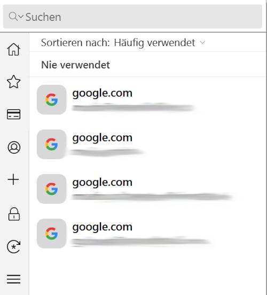Click the 'Nie verwendet' section header
This screenshot has width=267, height=295.
pyautogui.click(x=75, y=65)
